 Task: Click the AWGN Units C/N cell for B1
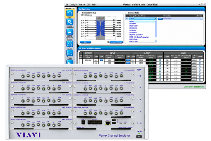pos(167,60)
